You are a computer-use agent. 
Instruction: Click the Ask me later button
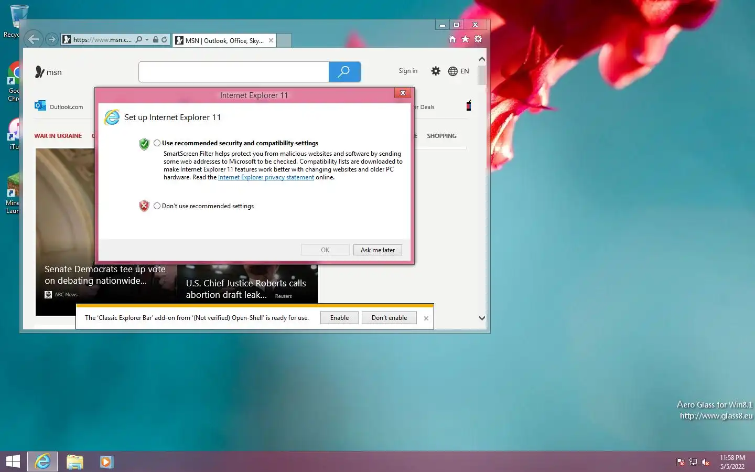[377, 250]
